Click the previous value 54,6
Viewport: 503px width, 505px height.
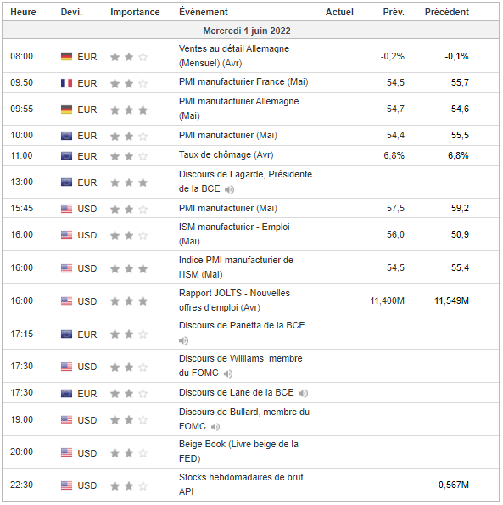[460, 109]
